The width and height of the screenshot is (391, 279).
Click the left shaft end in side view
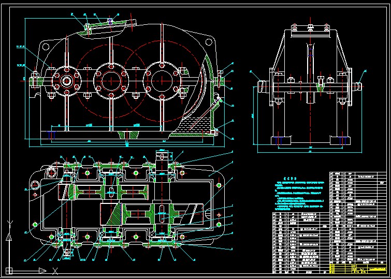pos(262,85)
